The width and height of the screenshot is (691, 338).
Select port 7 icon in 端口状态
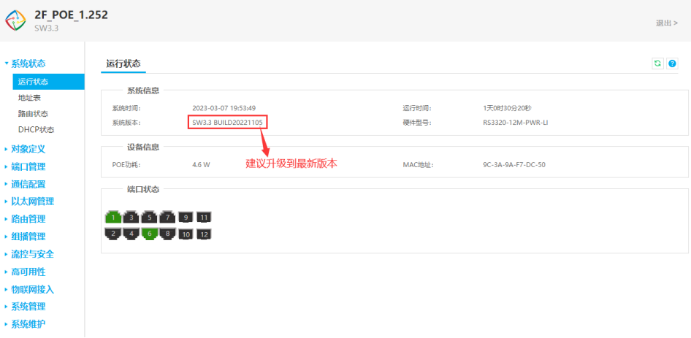pyautogui.click(x=168, y=218)
